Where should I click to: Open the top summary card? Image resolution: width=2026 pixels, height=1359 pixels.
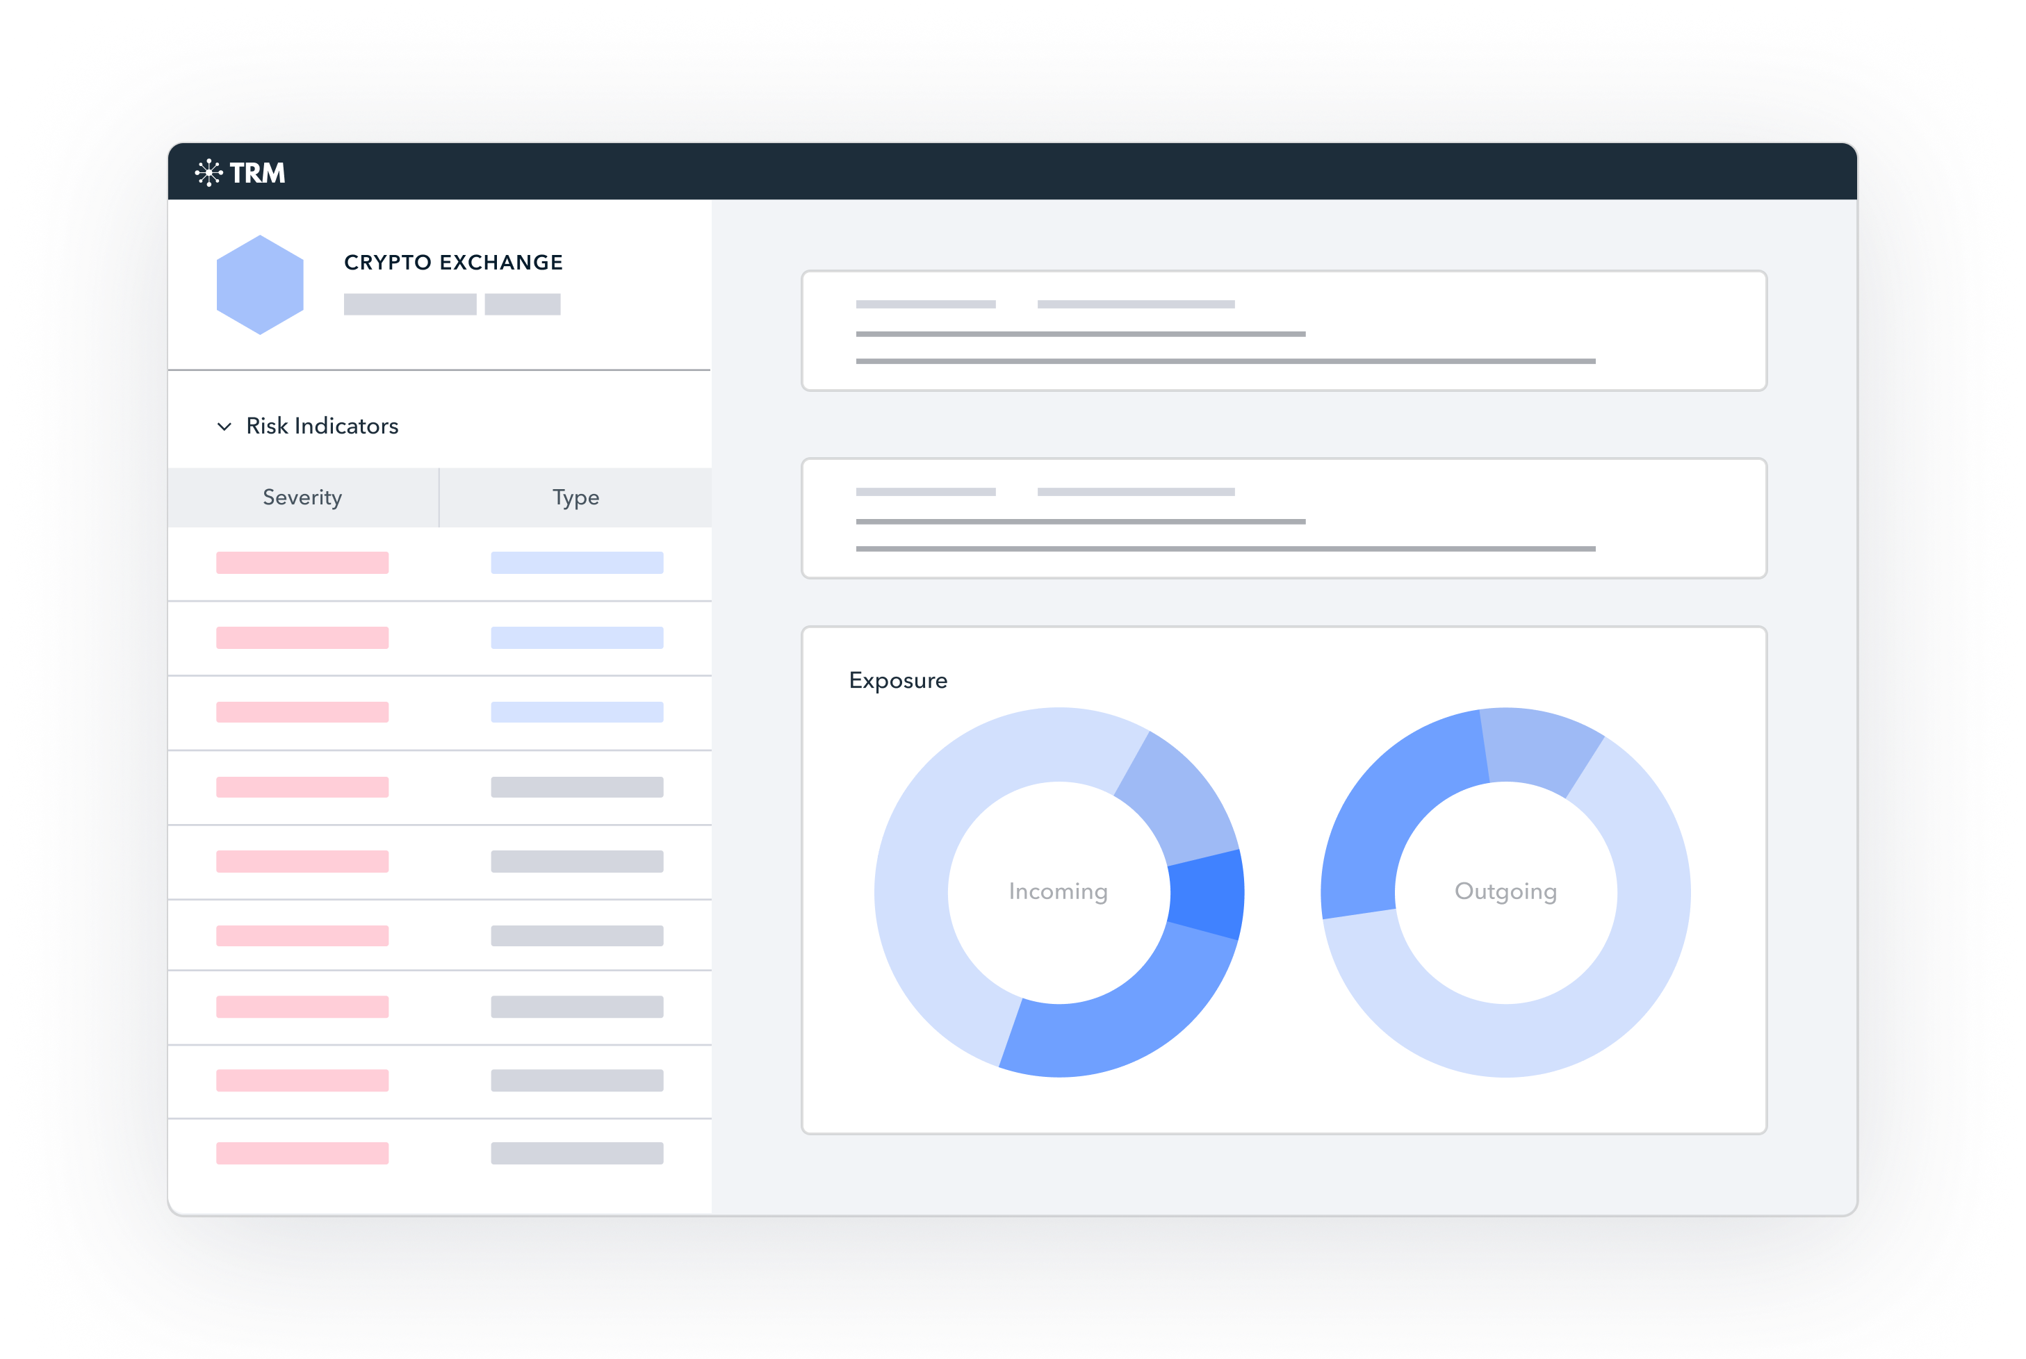(1283, 331)
